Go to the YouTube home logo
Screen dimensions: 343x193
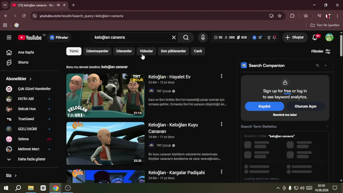tap(30, 38)
